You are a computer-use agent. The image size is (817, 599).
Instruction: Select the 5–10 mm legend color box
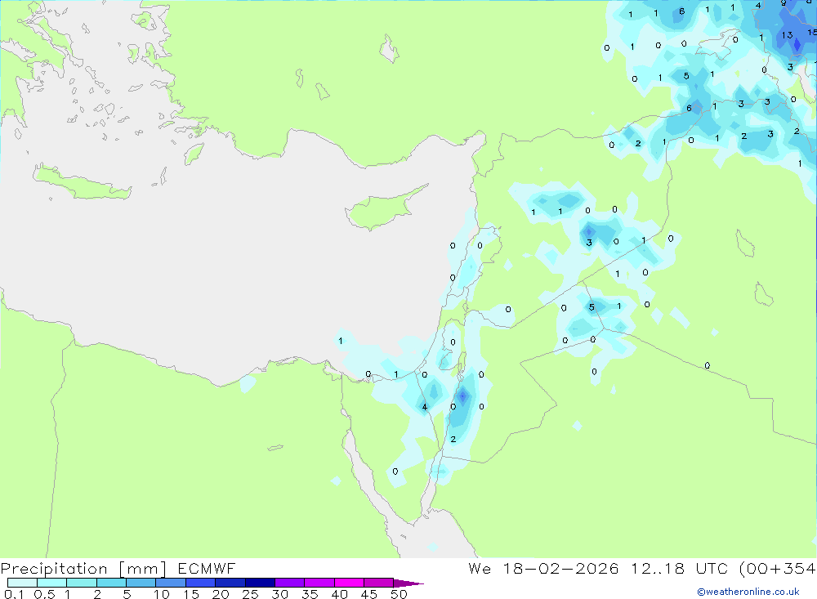coord(141,583)
